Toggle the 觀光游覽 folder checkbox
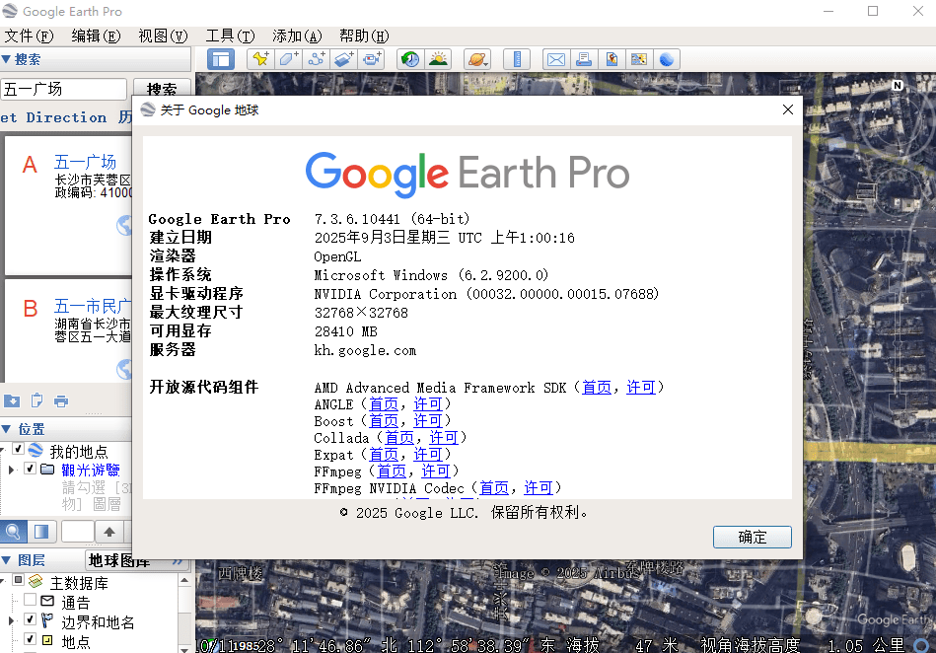This screenshot has height=653, width=936. click(30, 469)
